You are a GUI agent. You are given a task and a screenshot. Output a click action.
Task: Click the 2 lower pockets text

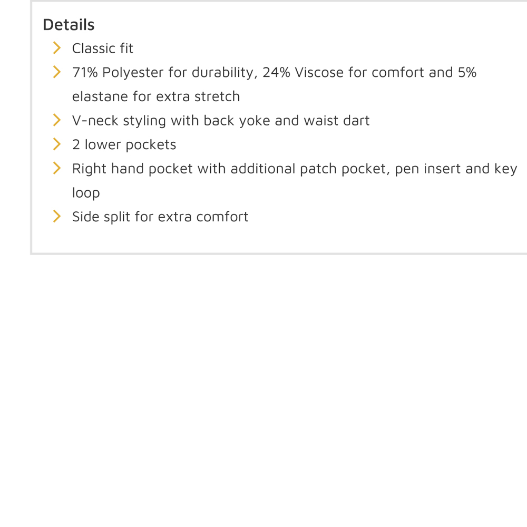coord(124,145)
